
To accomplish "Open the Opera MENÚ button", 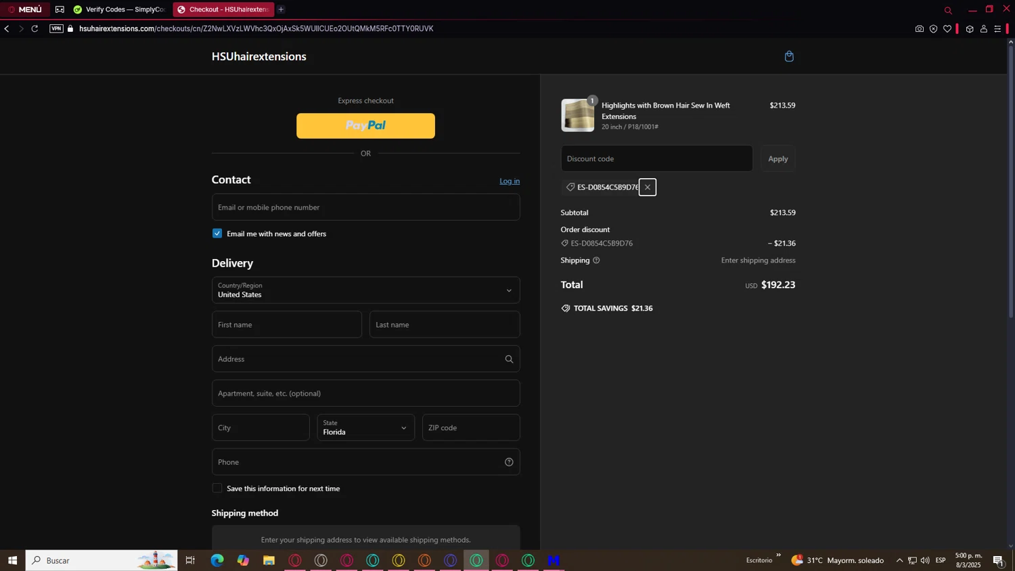I will [24, 9].
